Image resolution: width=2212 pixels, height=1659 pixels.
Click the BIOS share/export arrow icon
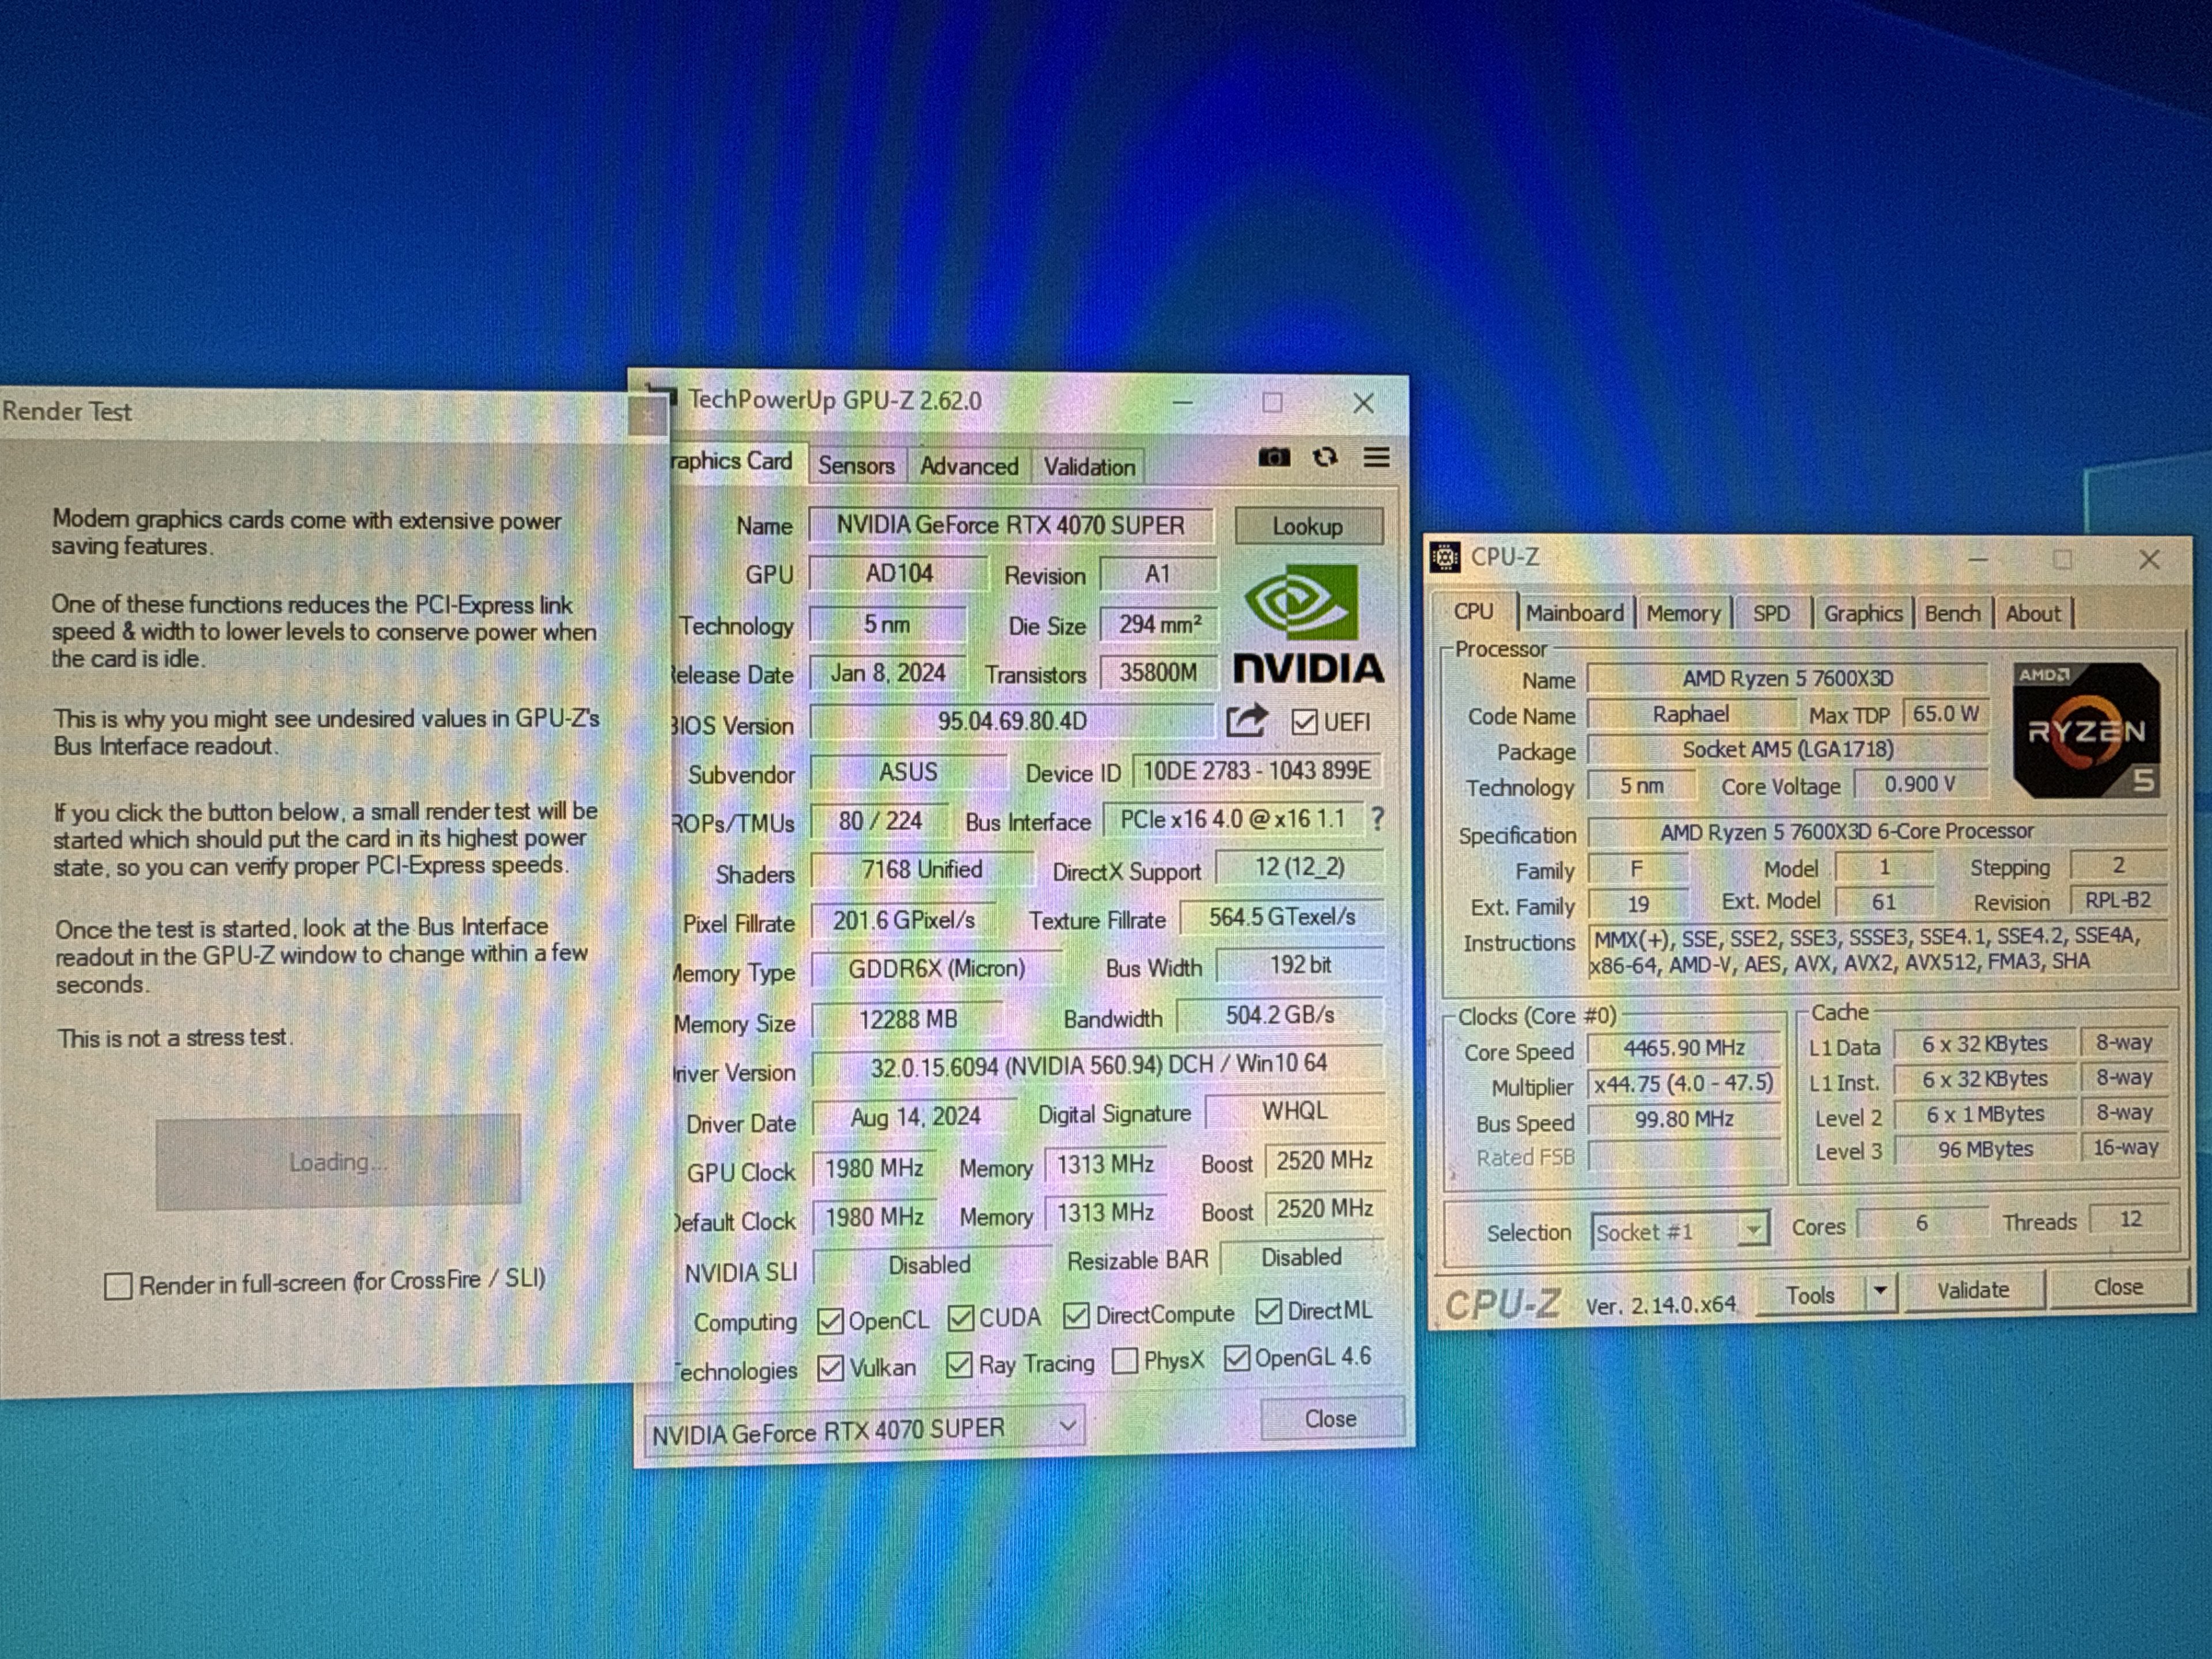point(1246,720)
